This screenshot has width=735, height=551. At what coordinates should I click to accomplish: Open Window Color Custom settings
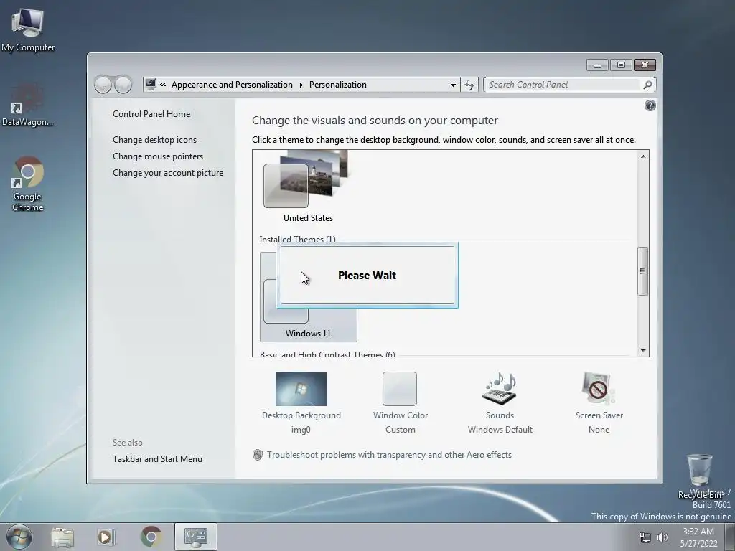pyautogui.click(x=401, y=403)
